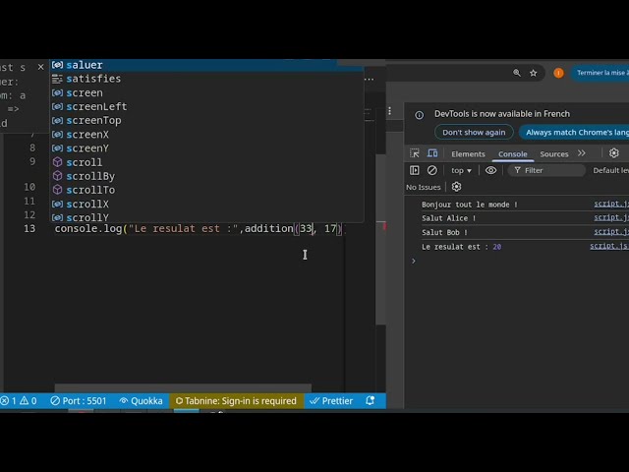
Task: Switch to the Elements tab
Action: (x=468, y=154)
